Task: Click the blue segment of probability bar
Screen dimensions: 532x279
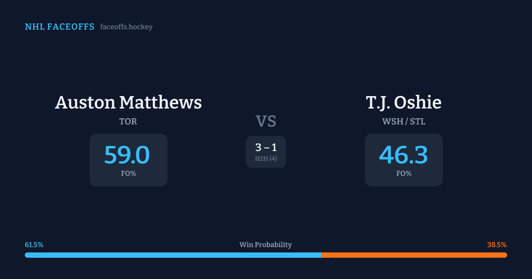Action: [173, 255]
